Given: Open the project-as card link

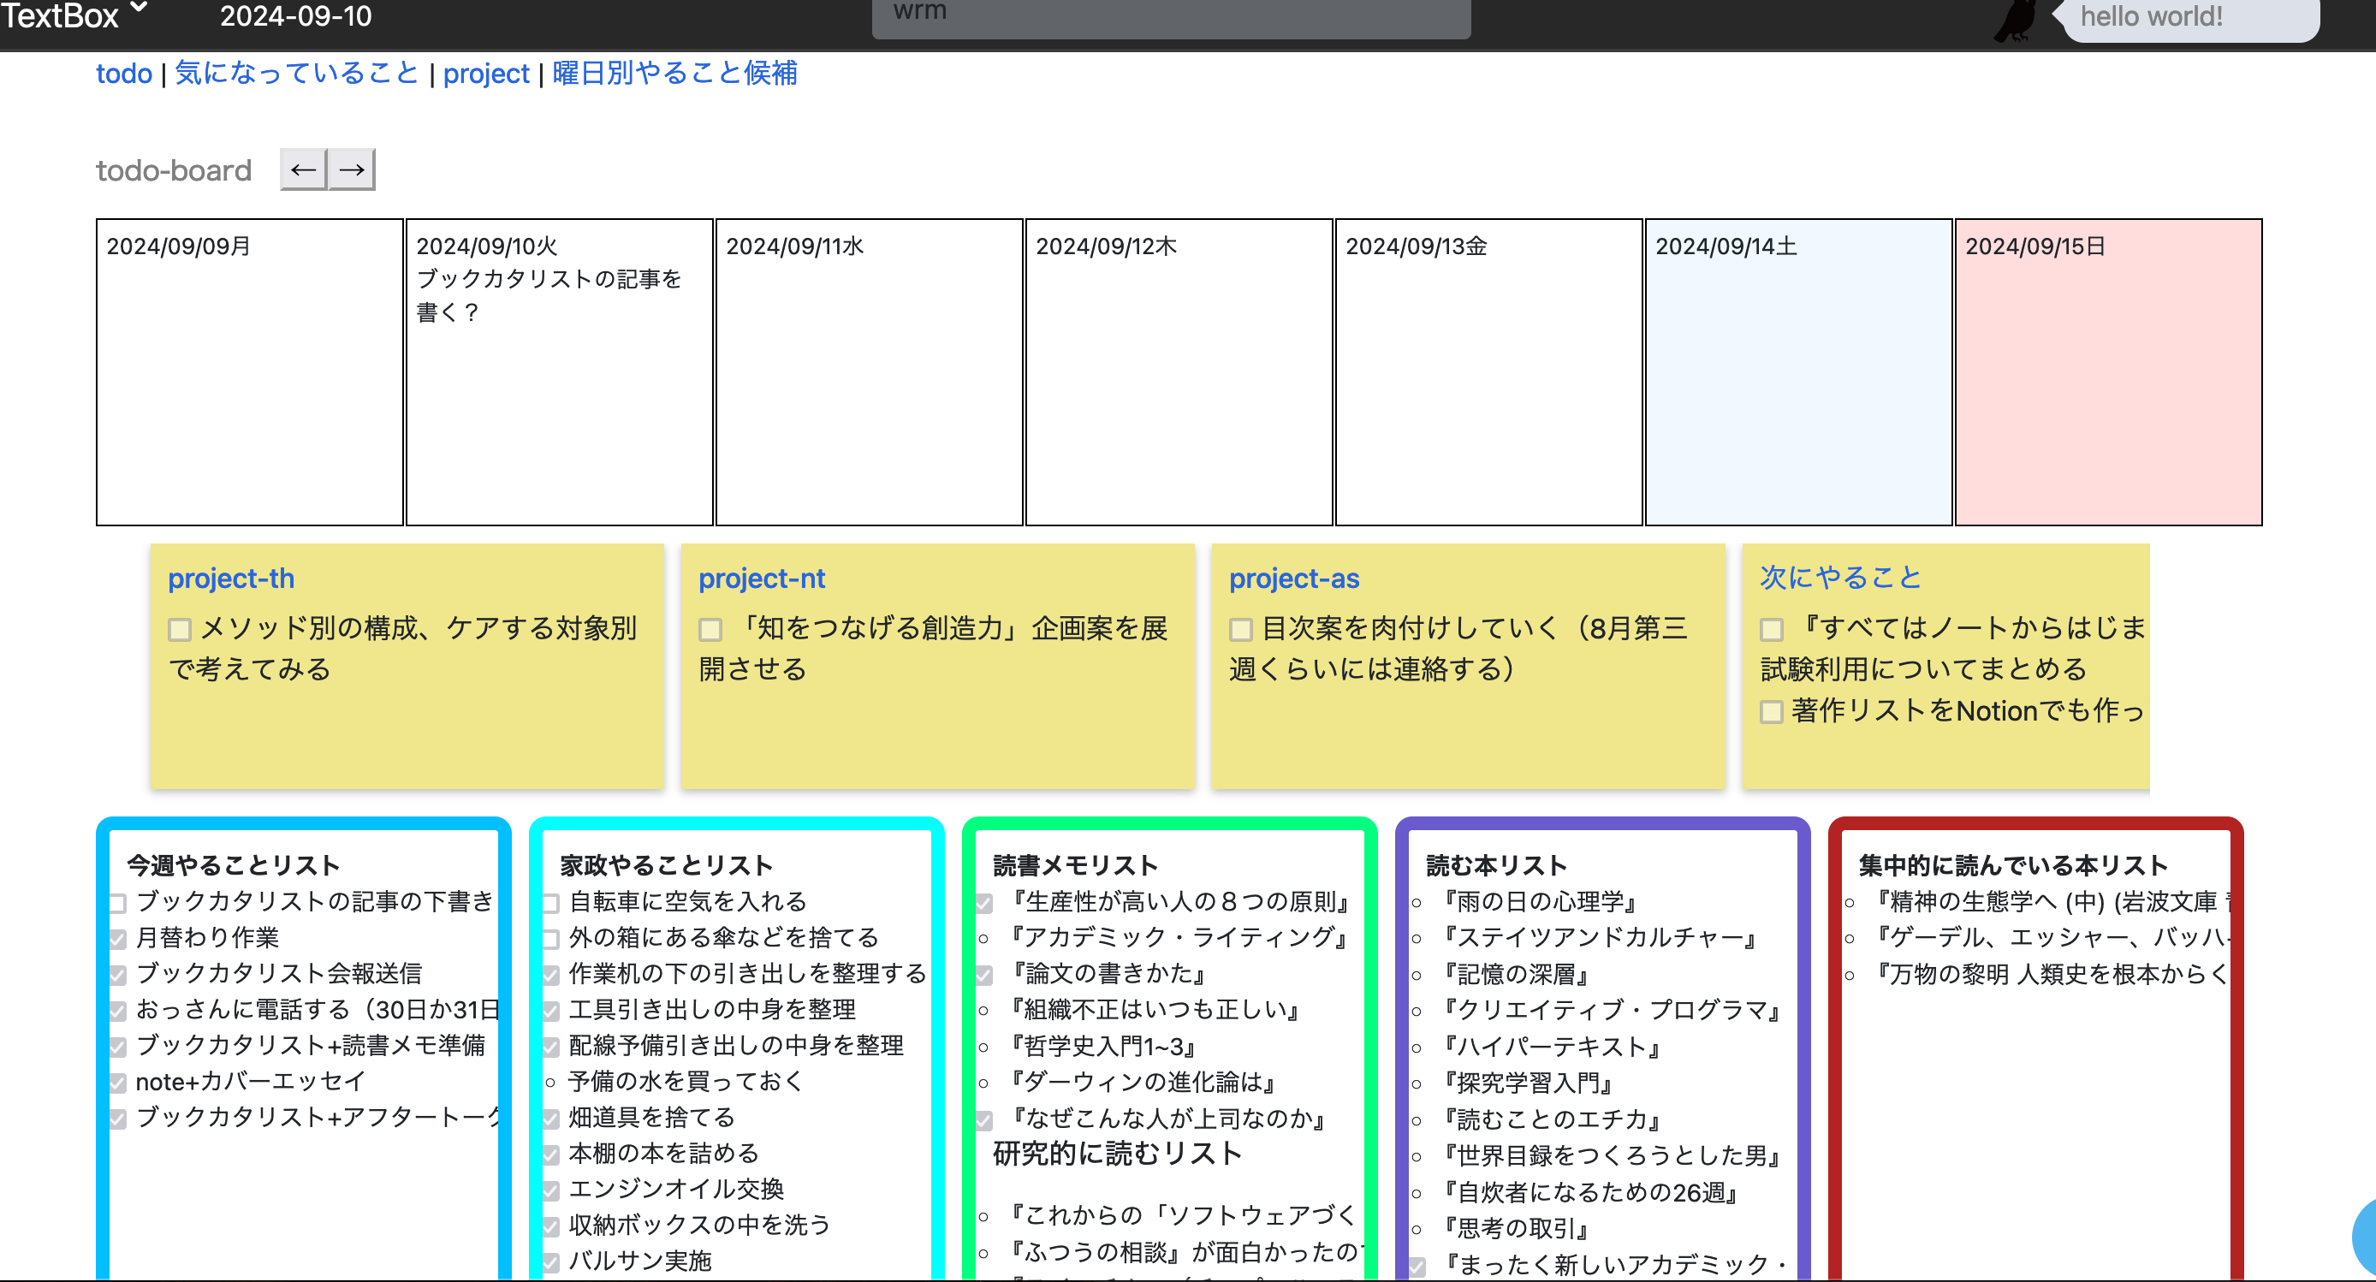Looking at the screenshot, I should (x=1294, y=579).
